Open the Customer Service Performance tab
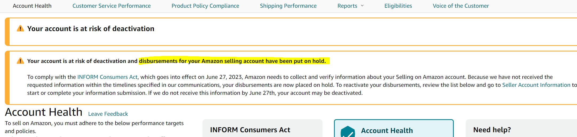 click(x=112, y=6)
